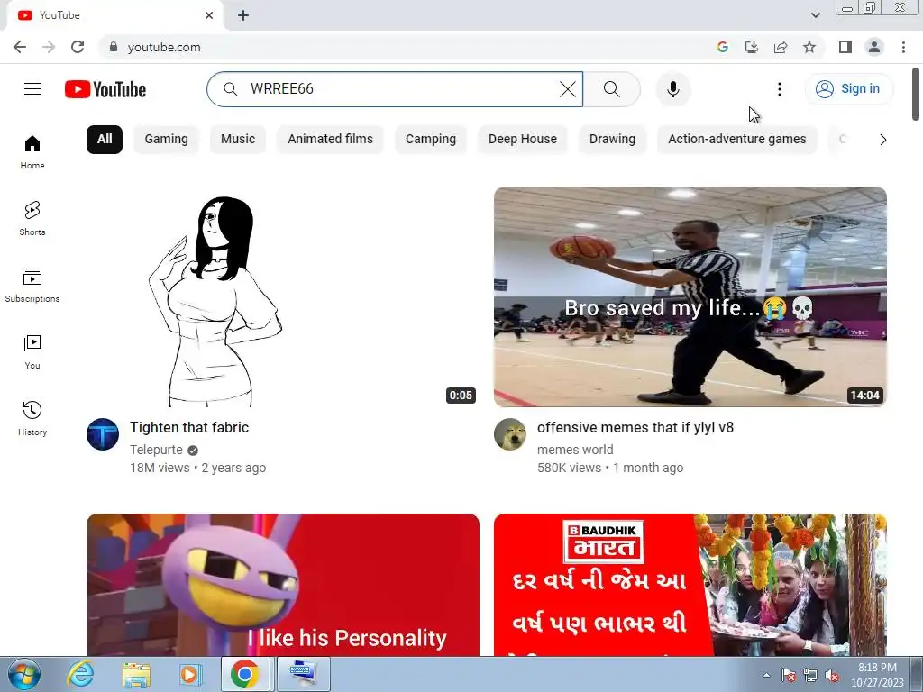Play the Tighten that fabric thumbnail

pos(282,296)
